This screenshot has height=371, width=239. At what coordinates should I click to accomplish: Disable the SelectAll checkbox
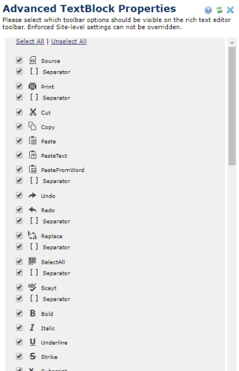[x=19, y=261]
